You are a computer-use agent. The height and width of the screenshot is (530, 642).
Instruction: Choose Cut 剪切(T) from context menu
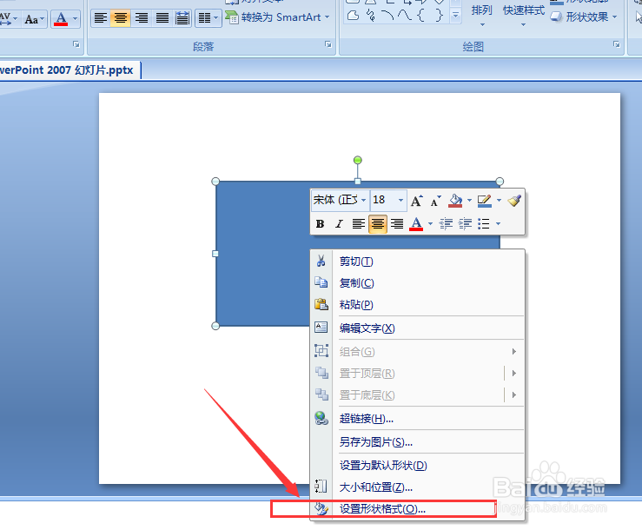(x=417, y=262)
